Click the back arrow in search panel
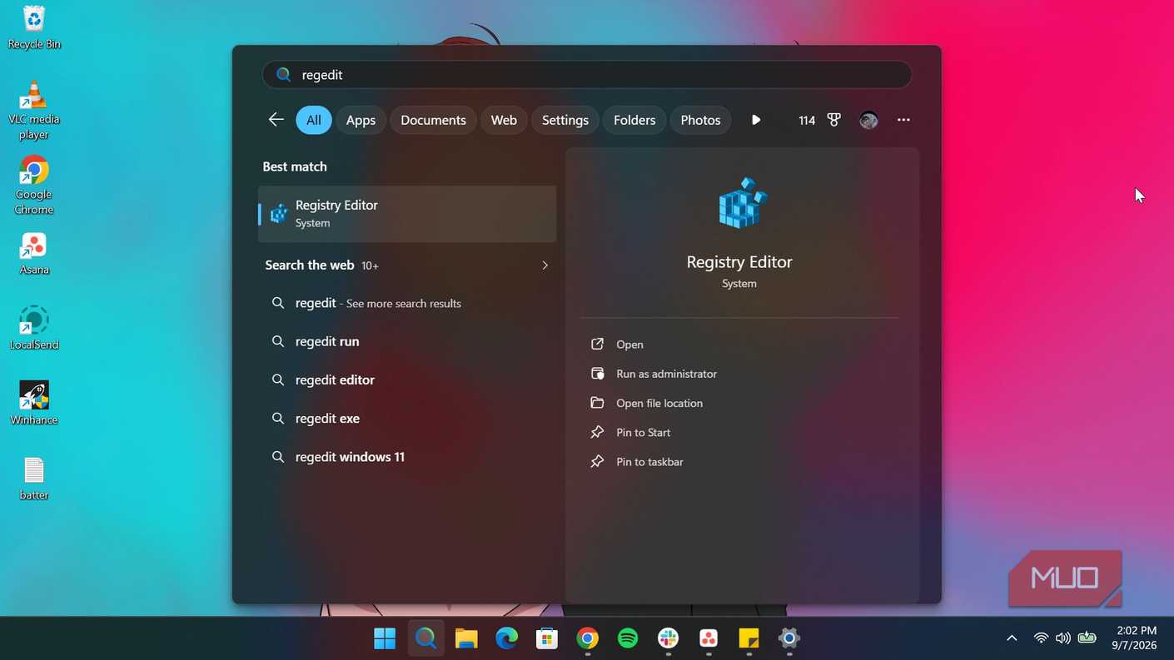 click(276, 120)
